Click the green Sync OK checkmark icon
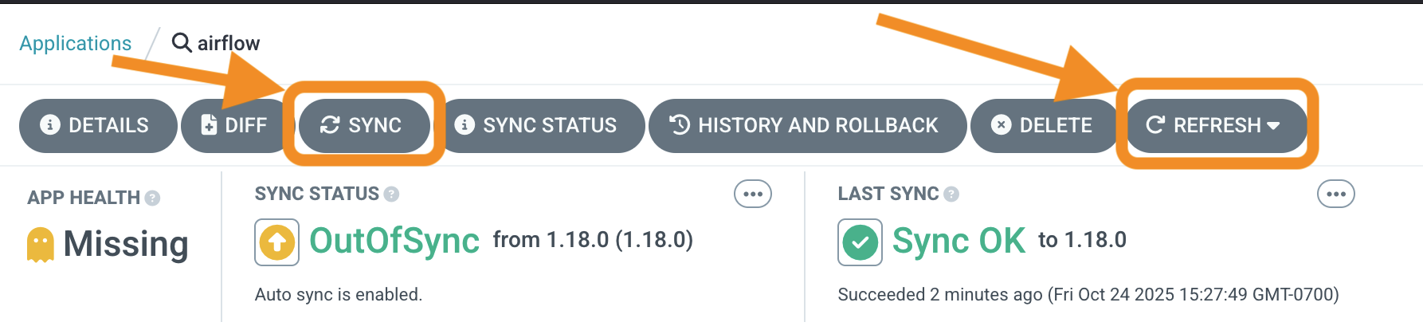The height and width of the screenshot is (330, 1423). 860,242
